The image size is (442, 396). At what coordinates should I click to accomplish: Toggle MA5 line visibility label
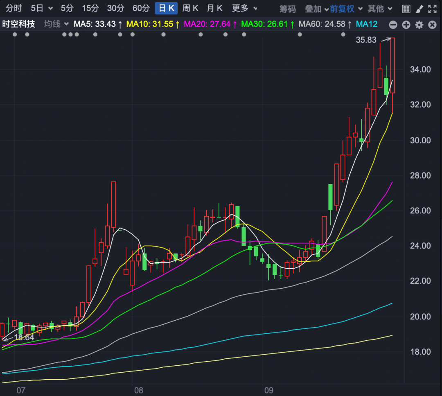(97, 25)
